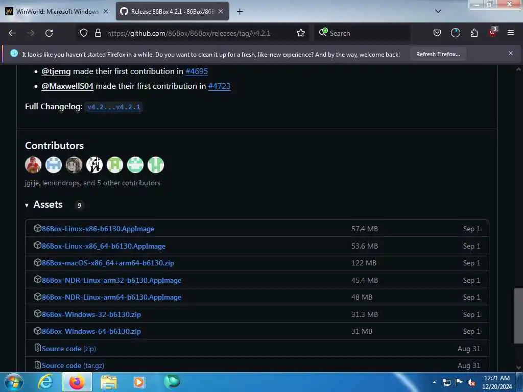Click the file icon beside Source code (tar.gz)
Image resolution: width=523 pixels, height=392 pixels.
tap(38, 365)
